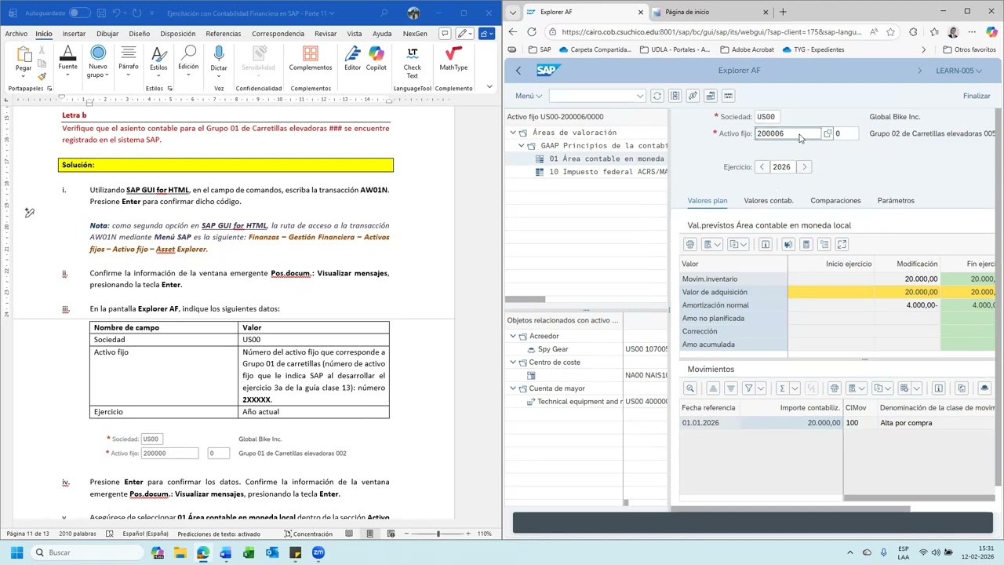Click the Sociedad input field US00
Viewport: 1004px width, 565px height.
768,117
